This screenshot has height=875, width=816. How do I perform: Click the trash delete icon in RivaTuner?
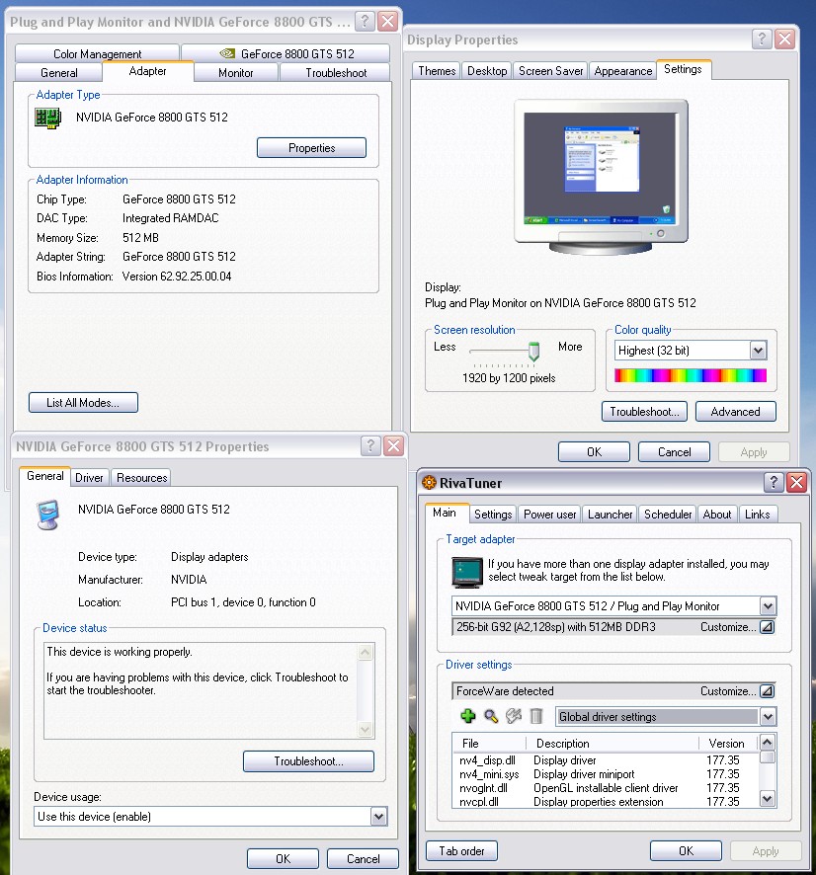[x=535, y=716]
